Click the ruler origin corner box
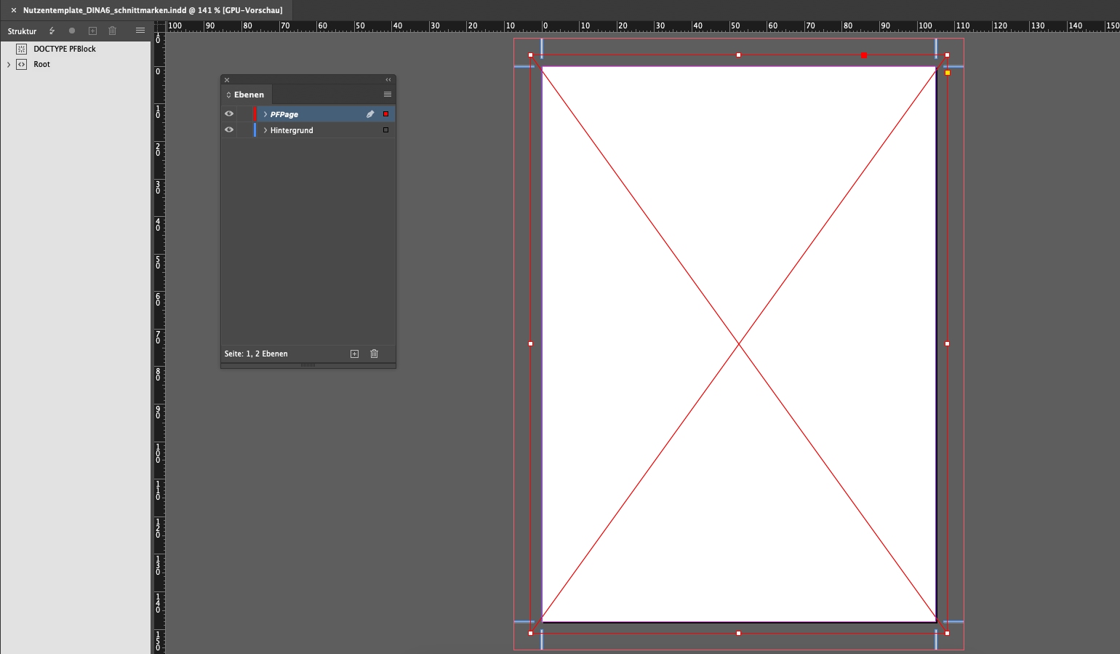 [159, 26]
